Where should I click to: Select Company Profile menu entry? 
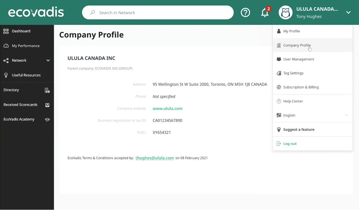click(x=313, y=45)
